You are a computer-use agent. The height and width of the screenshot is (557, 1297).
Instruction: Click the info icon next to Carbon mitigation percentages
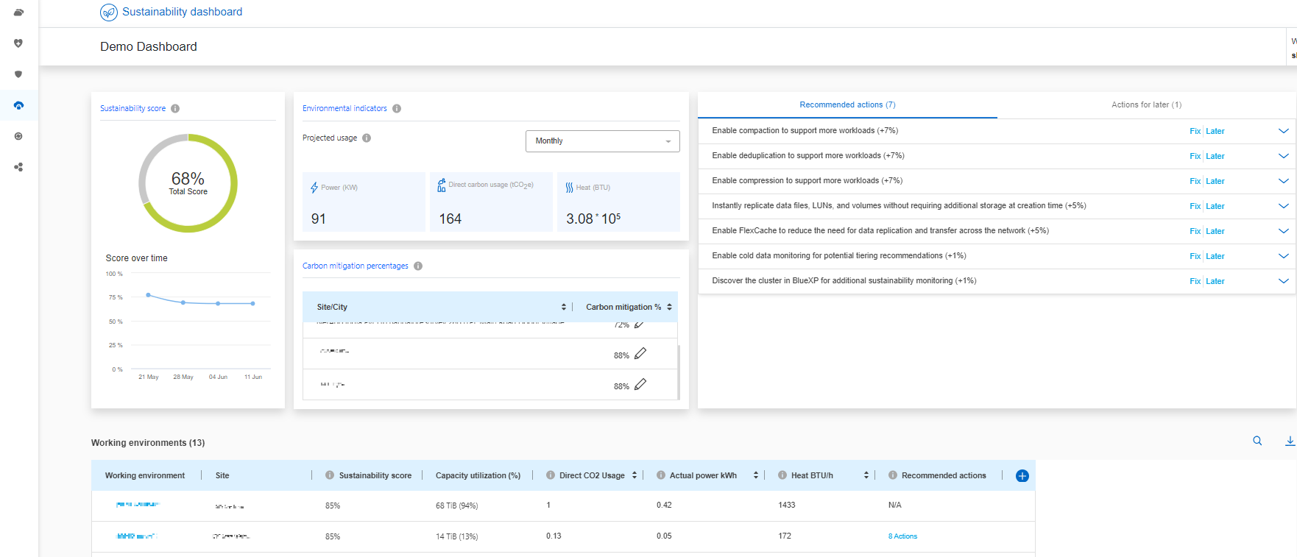tap(418, 266)
